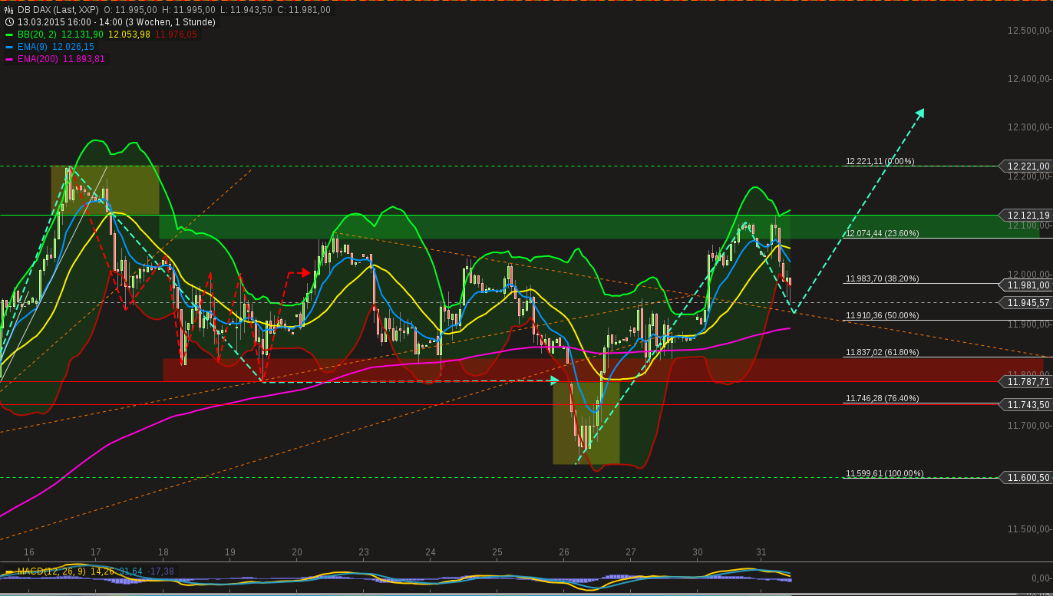Click the magenta EMA(200) color swatch
This screenshot has width=1053, height=596.
click(x=8, y=59)
